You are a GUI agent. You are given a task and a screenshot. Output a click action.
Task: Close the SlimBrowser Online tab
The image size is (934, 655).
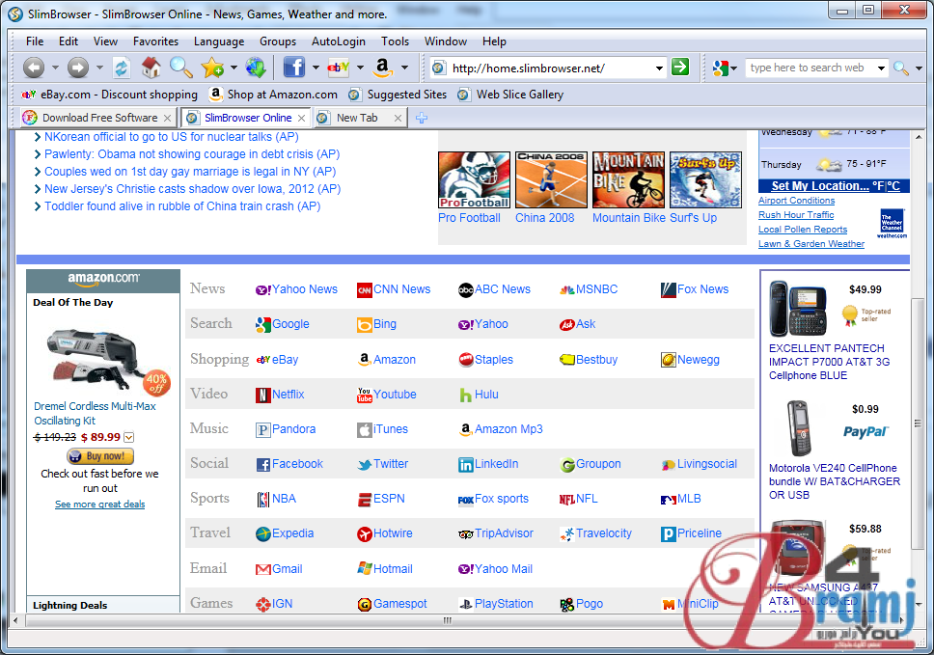coord(302,118)
